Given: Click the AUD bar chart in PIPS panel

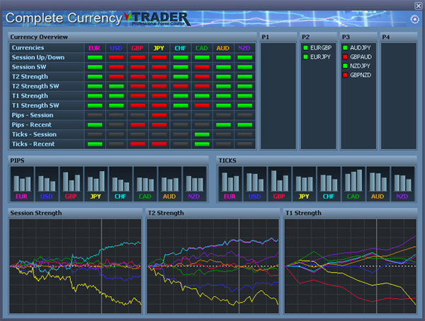Looking at the screenshot, I should tap(170, 184).
